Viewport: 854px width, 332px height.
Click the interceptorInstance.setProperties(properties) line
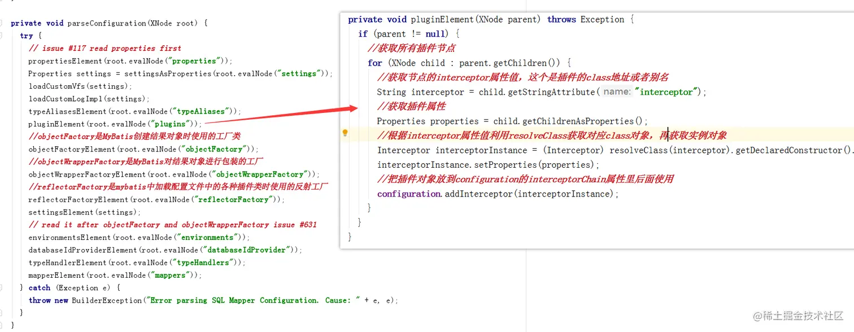[x=488, y=165]
